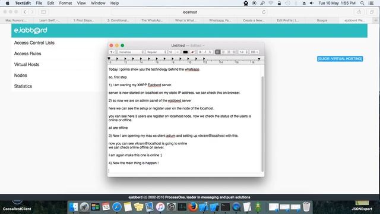Open Trash from the Dock

[306, 207]
